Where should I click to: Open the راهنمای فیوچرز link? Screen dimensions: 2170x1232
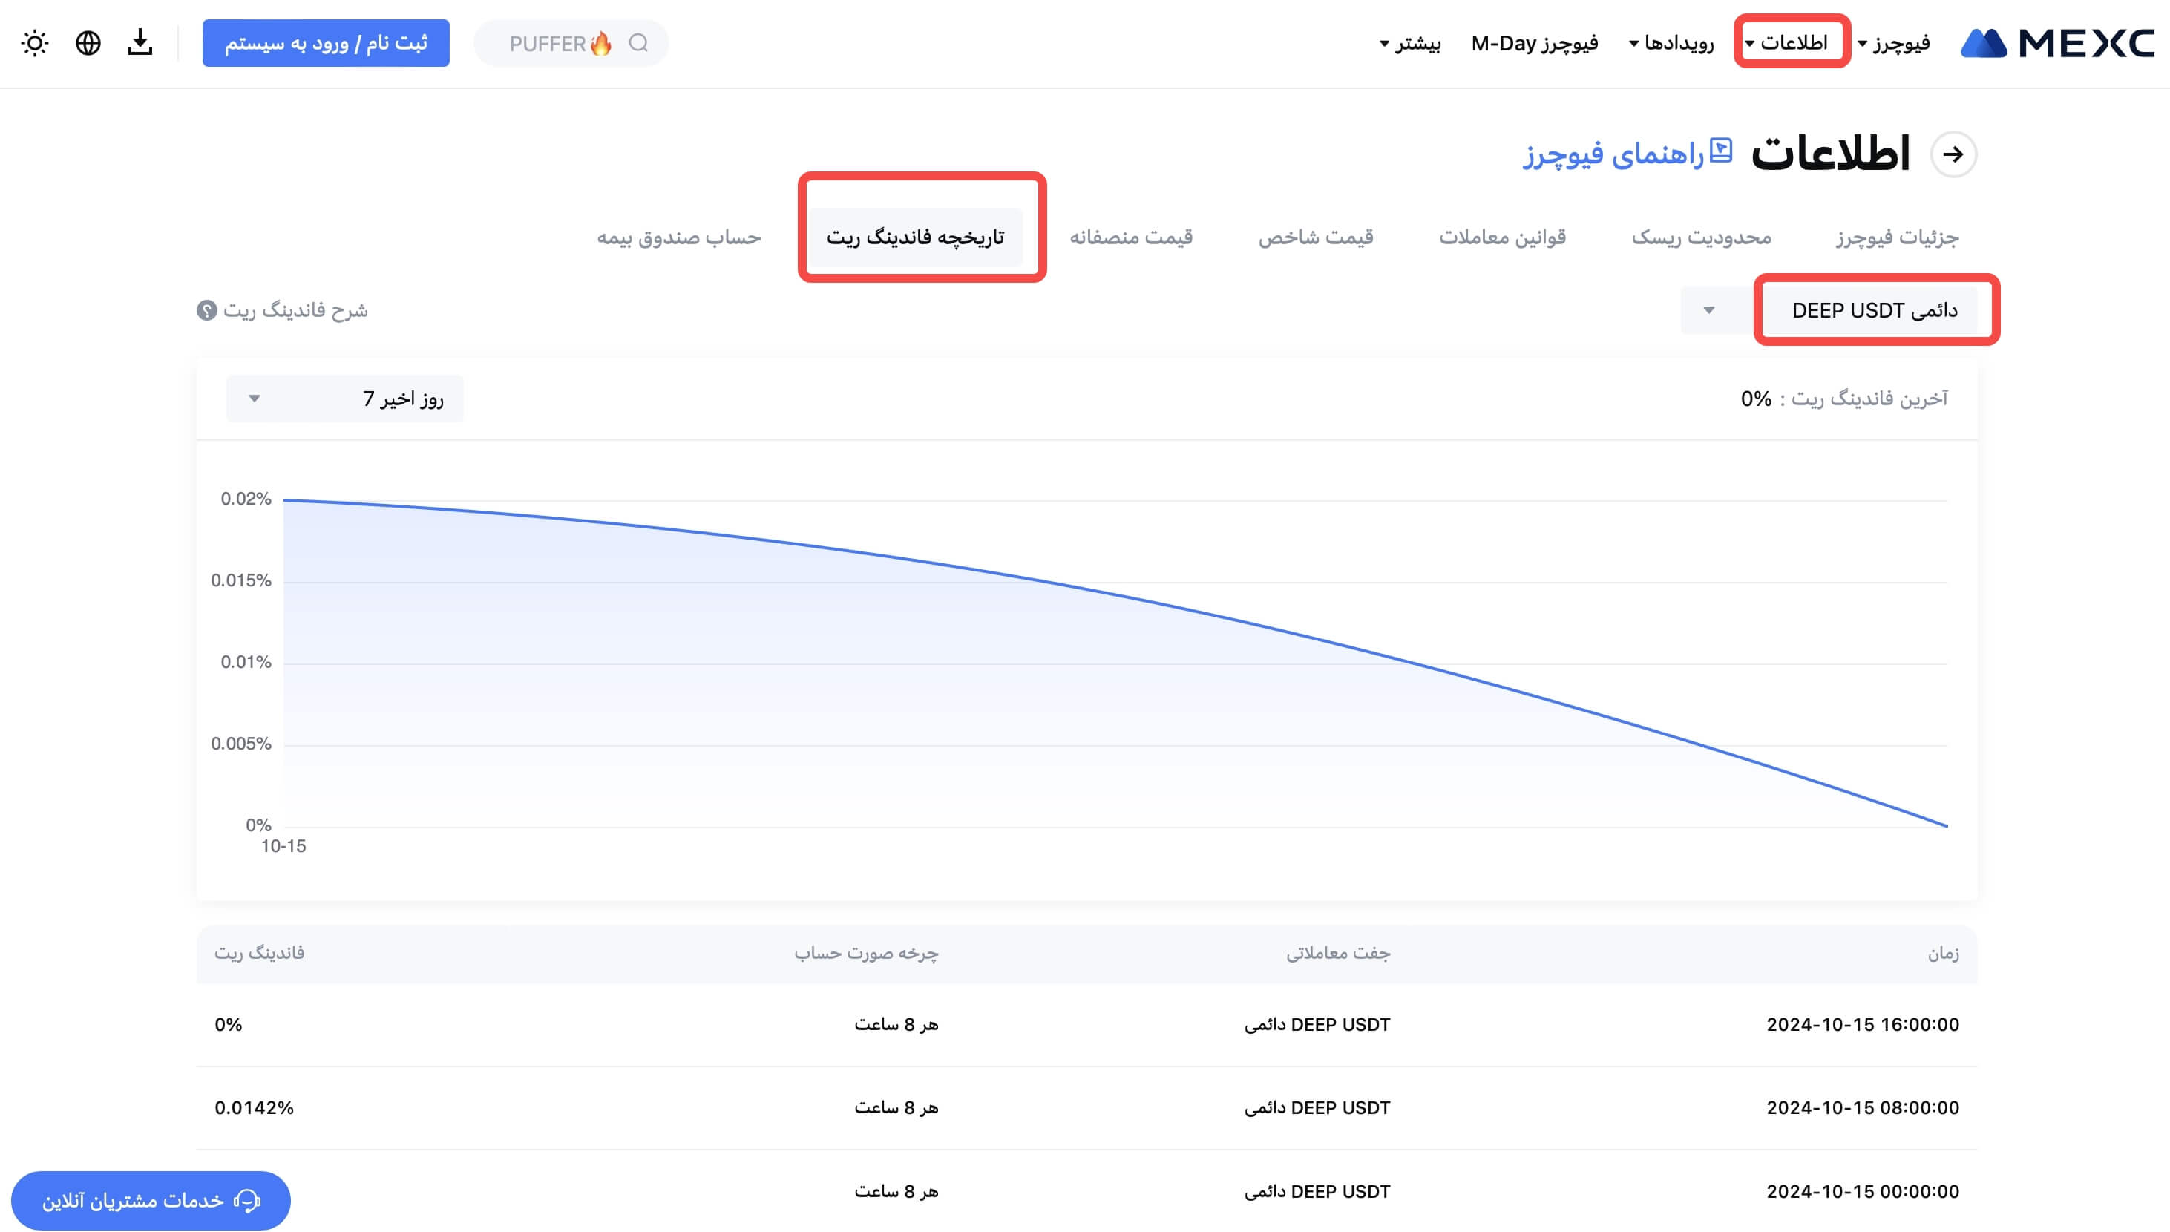pyautogui.click(x=1614, y=155)
